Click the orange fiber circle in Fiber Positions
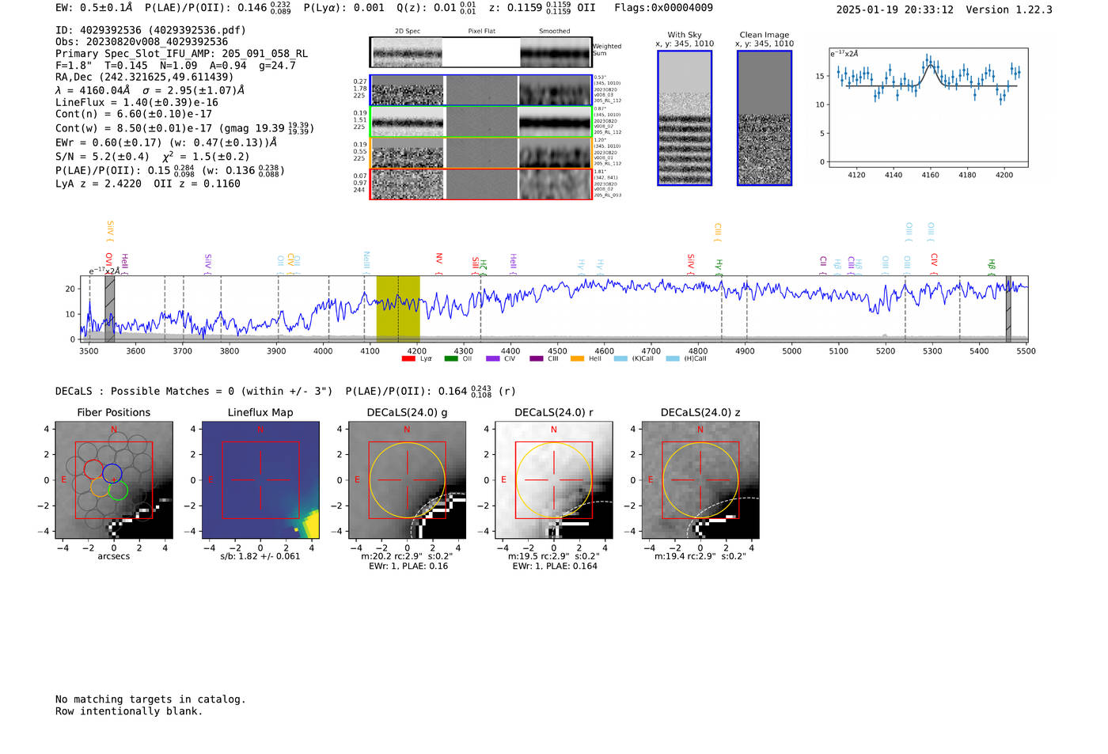 100,487
